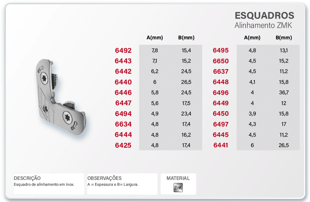Click product code 6495
The height and width of the screenshot is (202, 310).
(x=221, y=51)
